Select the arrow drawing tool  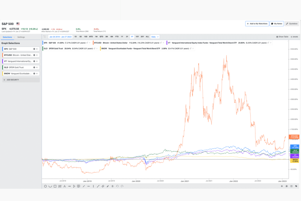tap(69, 186)
